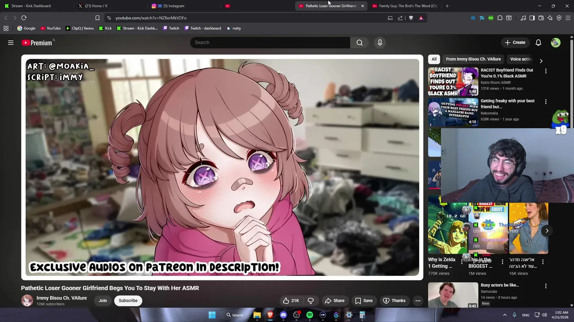Select From Immy Bisou Ch. VAllure chip
Viewport: 574px width, 322px height.
(x=473, y=59)
